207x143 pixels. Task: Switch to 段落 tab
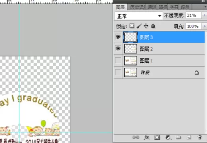coord(185,7)
